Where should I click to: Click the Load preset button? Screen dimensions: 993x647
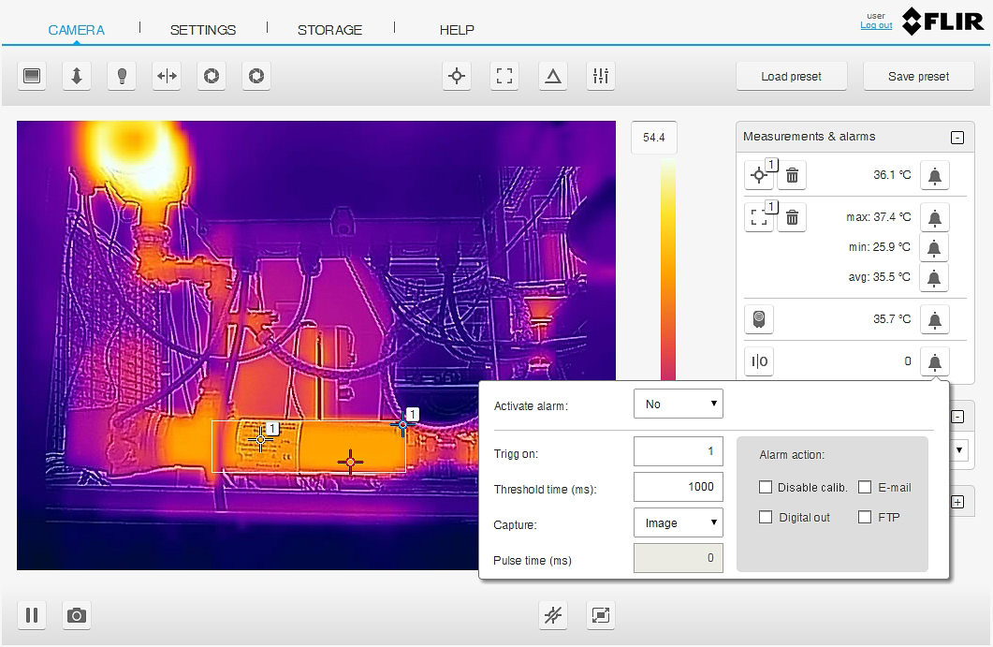792,77
